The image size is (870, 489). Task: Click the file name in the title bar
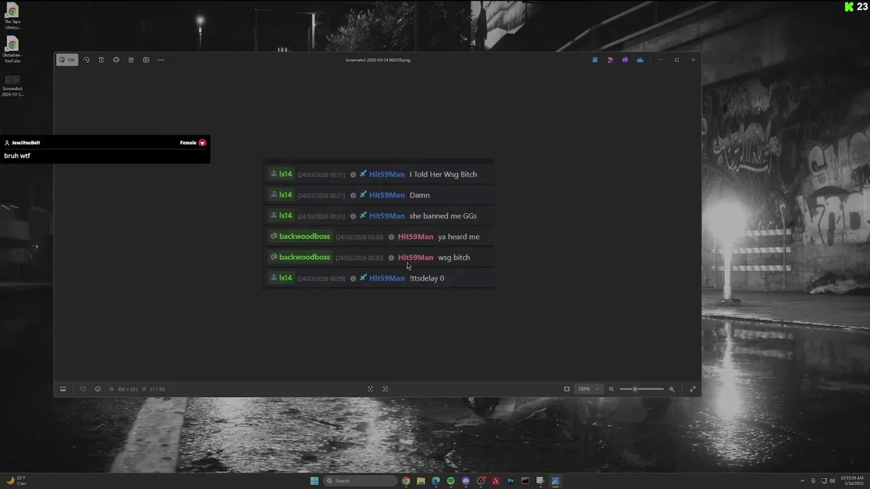point(377,60)
